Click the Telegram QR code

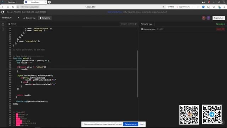coord(212,114)
